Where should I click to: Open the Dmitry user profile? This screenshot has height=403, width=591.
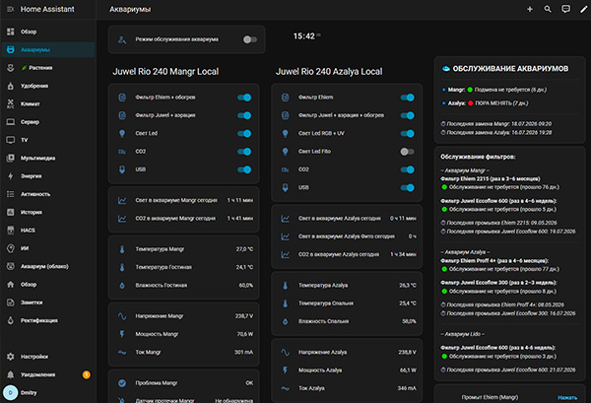click(48, 393)
